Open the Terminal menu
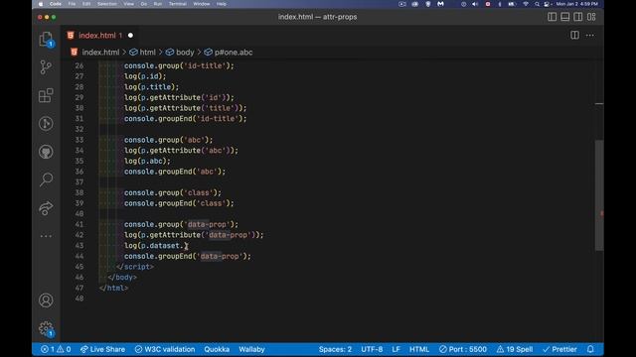The width and height of the screenshot is (636, 357). click(177, 4)
